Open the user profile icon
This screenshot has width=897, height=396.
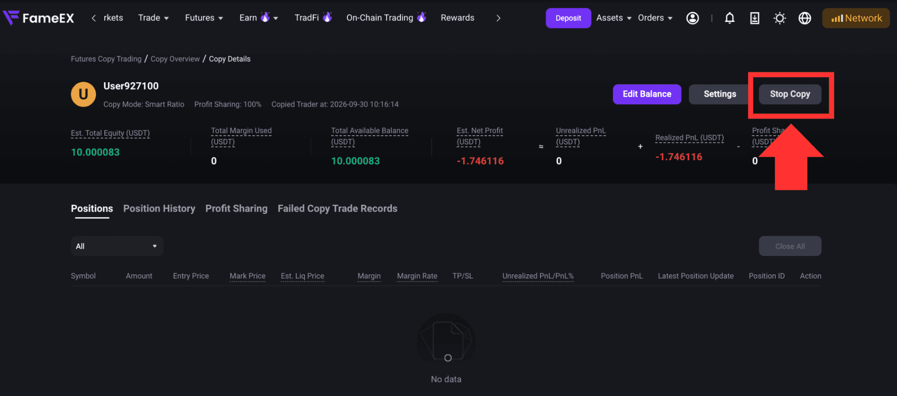692,18
